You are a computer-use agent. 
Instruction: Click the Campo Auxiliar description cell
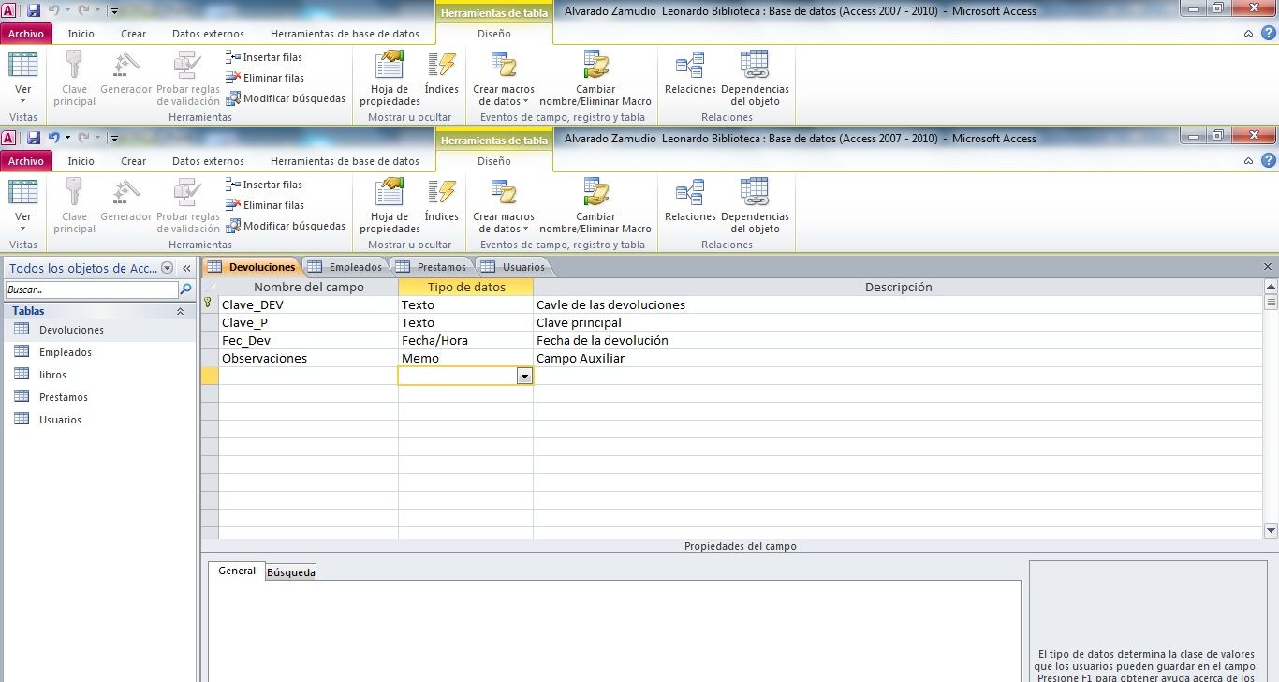click(898, 358)
